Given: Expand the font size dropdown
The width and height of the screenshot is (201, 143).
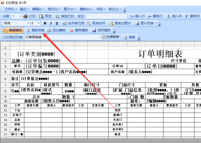Looking at the screenshot, I should tap(39, 23).
